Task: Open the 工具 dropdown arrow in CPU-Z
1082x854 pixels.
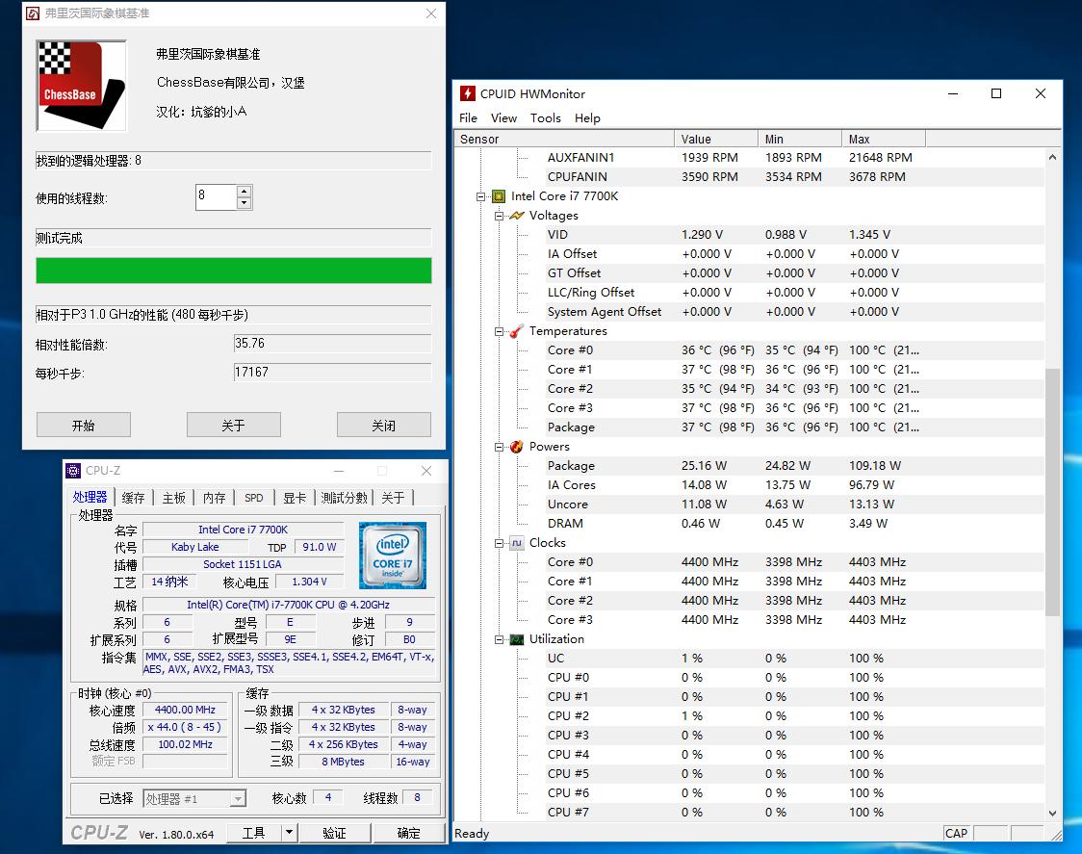Action: (x=289, y=833)
